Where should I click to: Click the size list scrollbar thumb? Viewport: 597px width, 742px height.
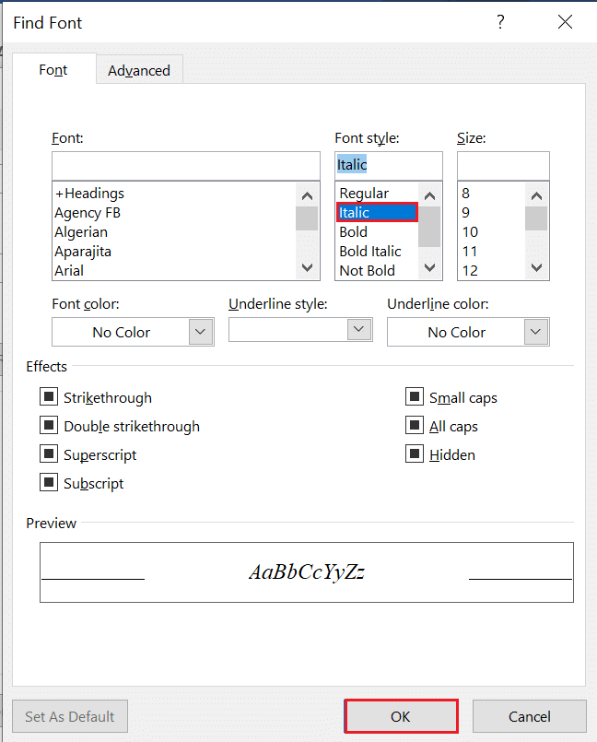click(x=536, y=218)
